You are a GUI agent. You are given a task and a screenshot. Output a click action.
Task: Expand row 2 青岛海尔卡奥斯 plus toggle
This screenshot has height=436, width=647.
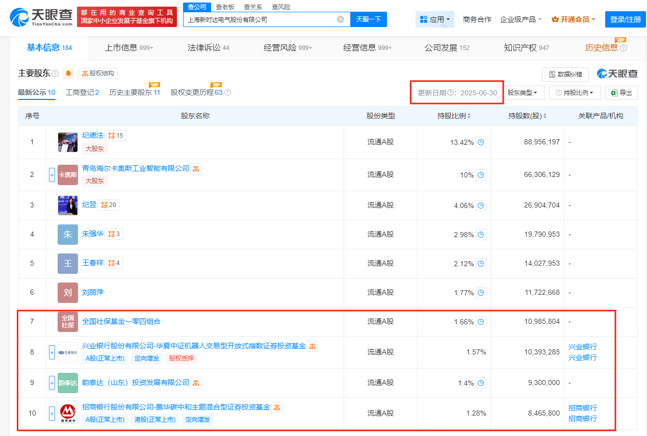(x=52, y=175)
